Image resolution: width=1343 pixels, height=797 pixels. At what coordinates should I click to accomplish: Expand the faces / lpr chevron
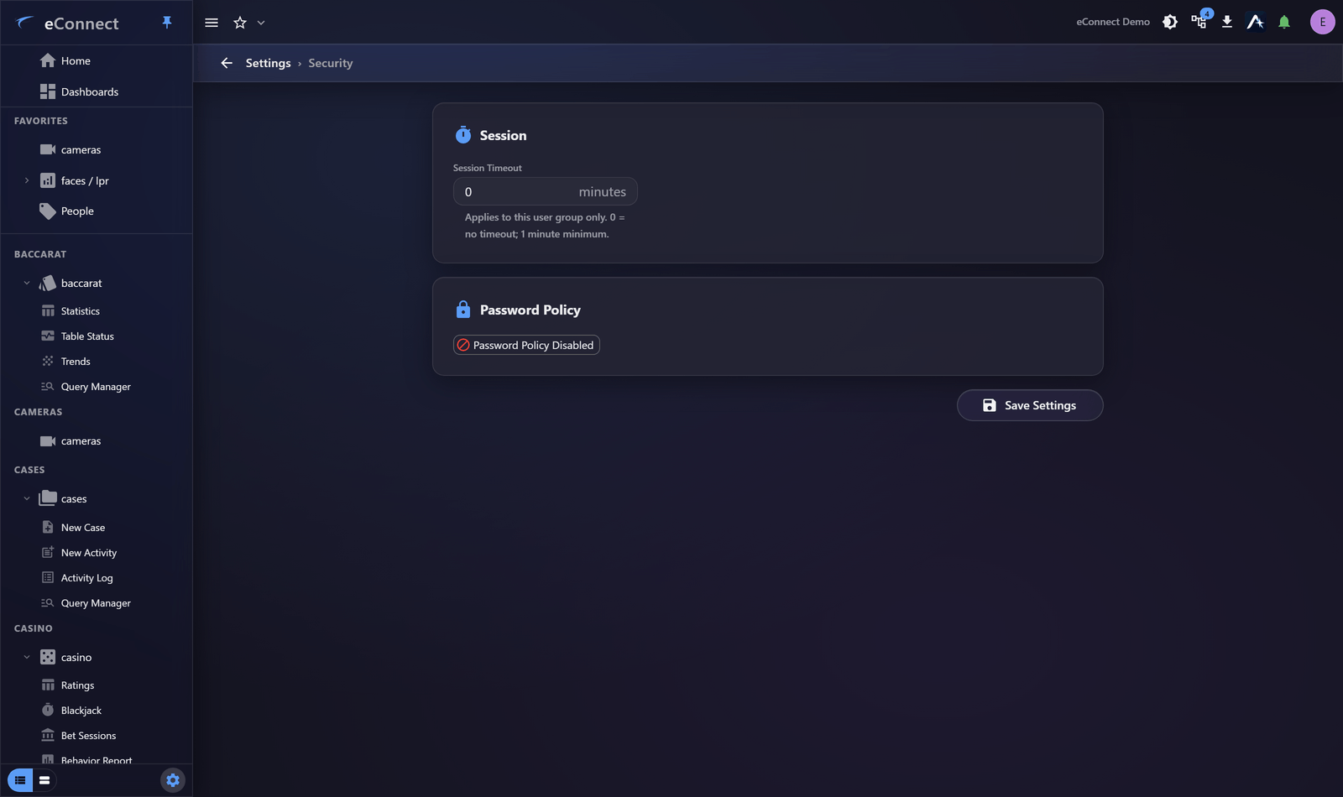[27, 180]
